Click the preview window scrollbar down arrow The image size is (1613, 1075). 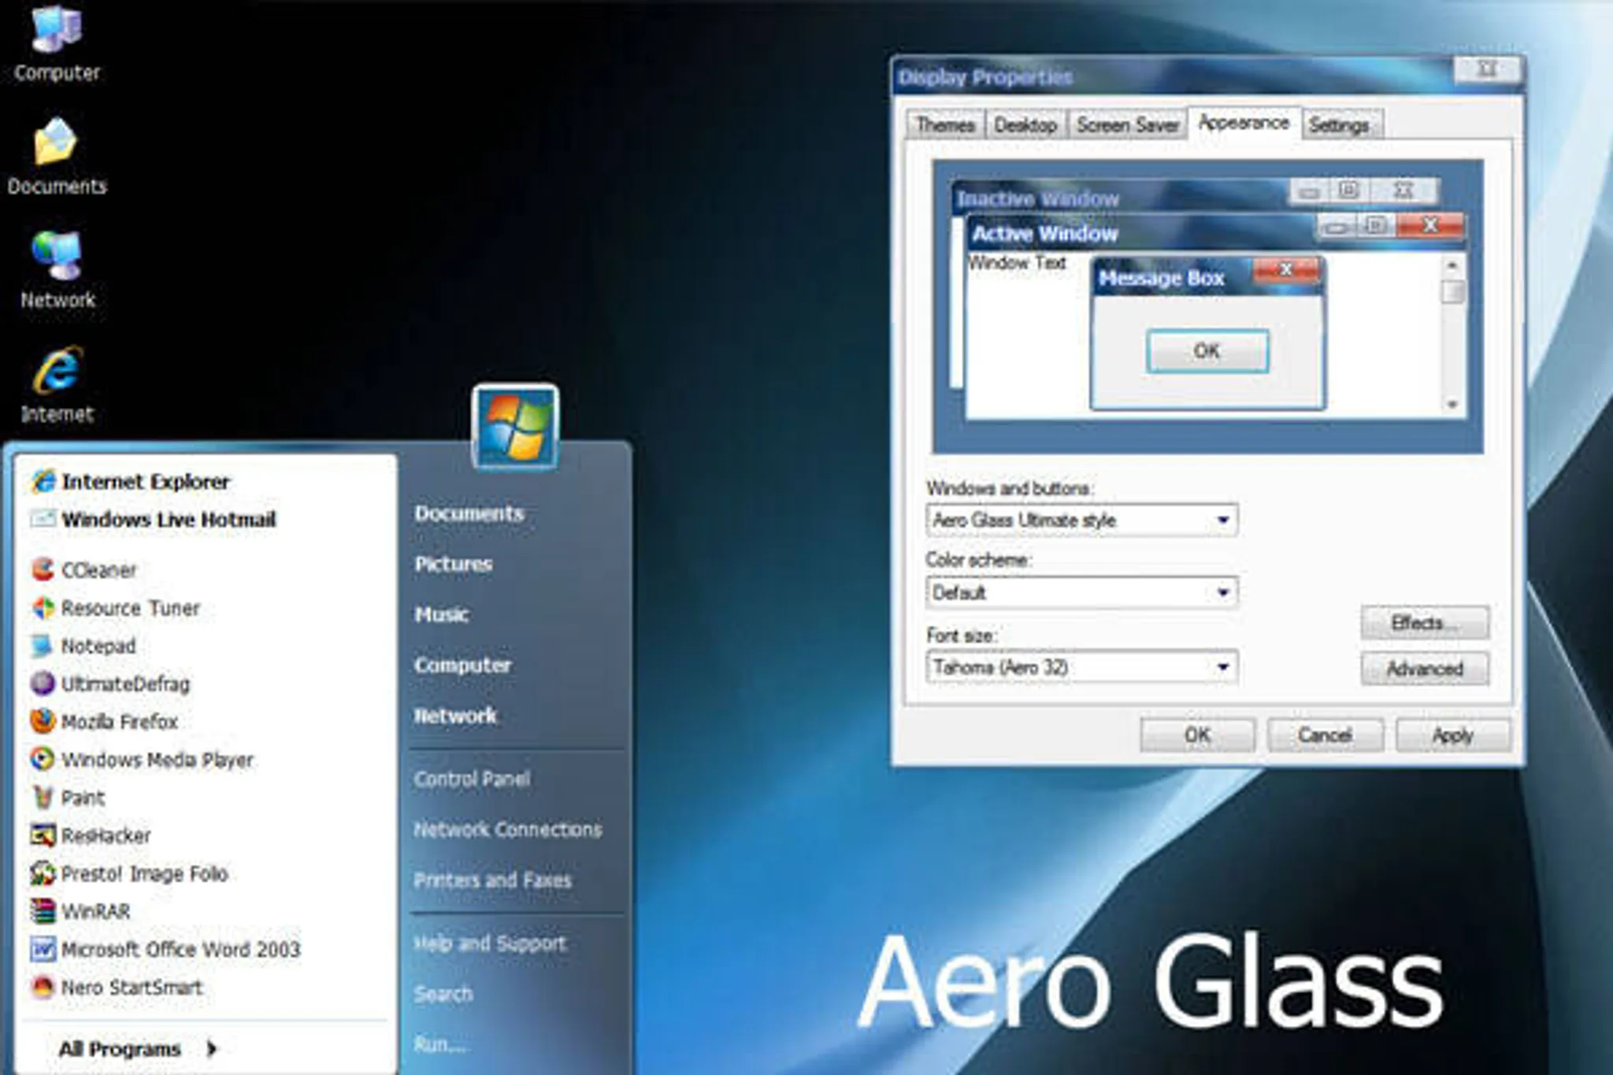point(1452,405)
